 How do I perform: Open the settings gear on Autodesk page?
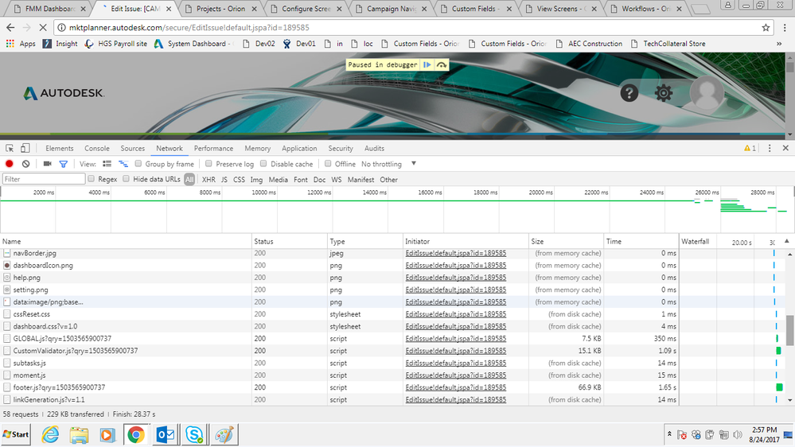[663, 93]
